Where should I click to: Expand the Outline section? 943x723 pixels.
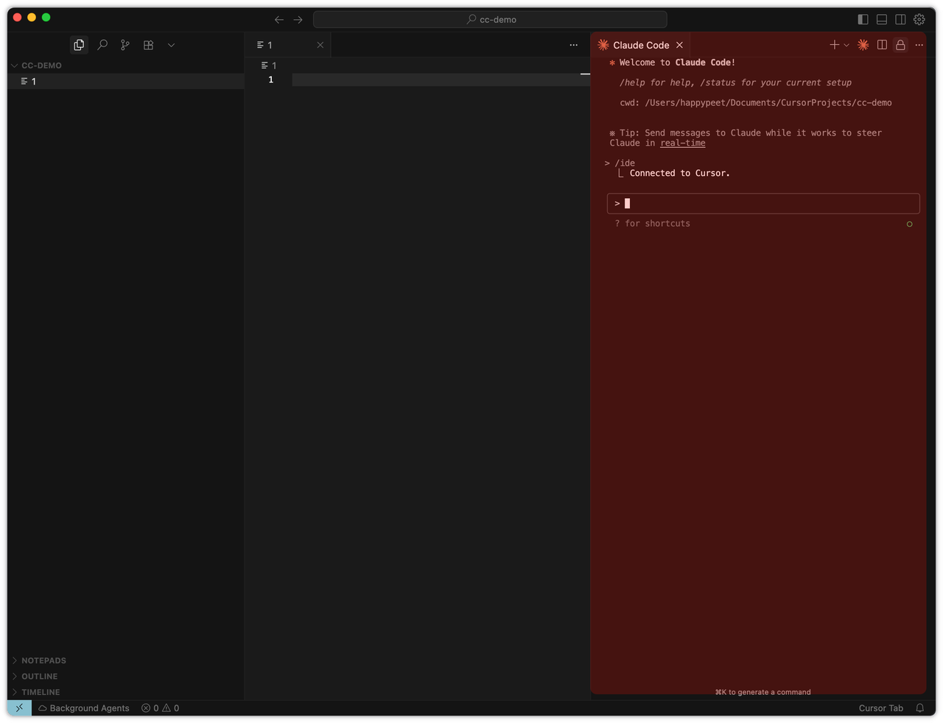(39, 677)
